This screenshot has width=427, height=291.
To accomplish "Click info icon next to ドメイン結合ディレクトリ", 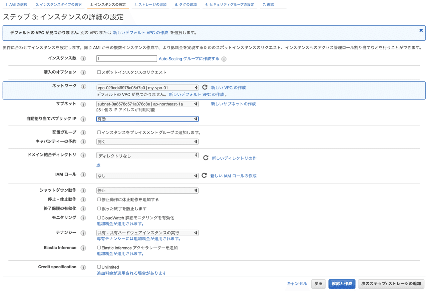I will pos(83,155).
